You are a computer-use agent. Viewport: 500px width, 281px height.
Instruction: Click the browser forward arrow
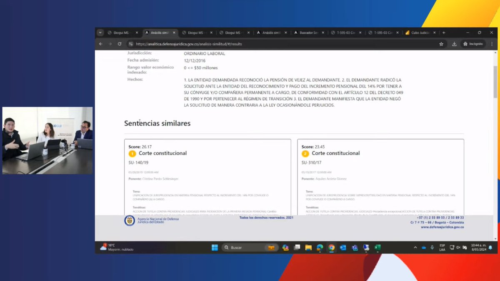(x=110, y=44)
